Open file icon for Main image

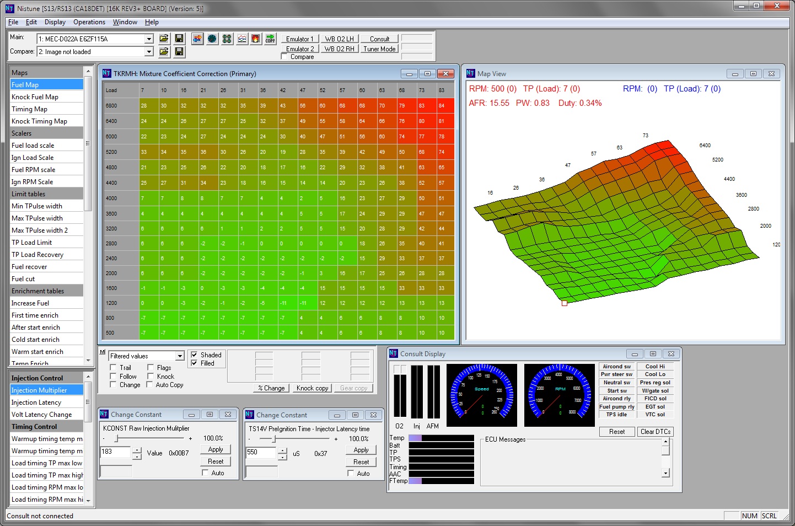(x=164, y=39)
